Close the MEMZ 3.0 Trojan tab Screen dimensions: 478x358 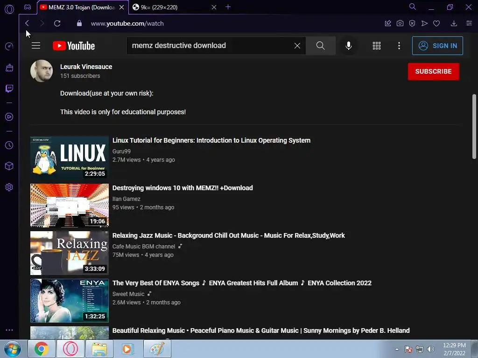tap(122, 7)
